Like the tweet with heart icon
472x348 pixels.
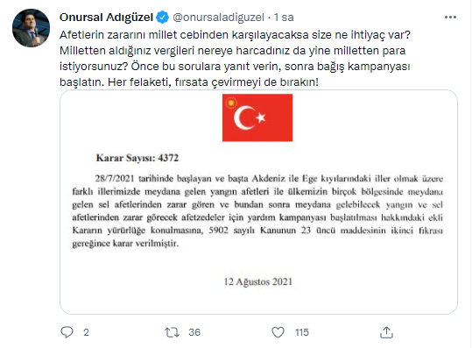[278, 332]
